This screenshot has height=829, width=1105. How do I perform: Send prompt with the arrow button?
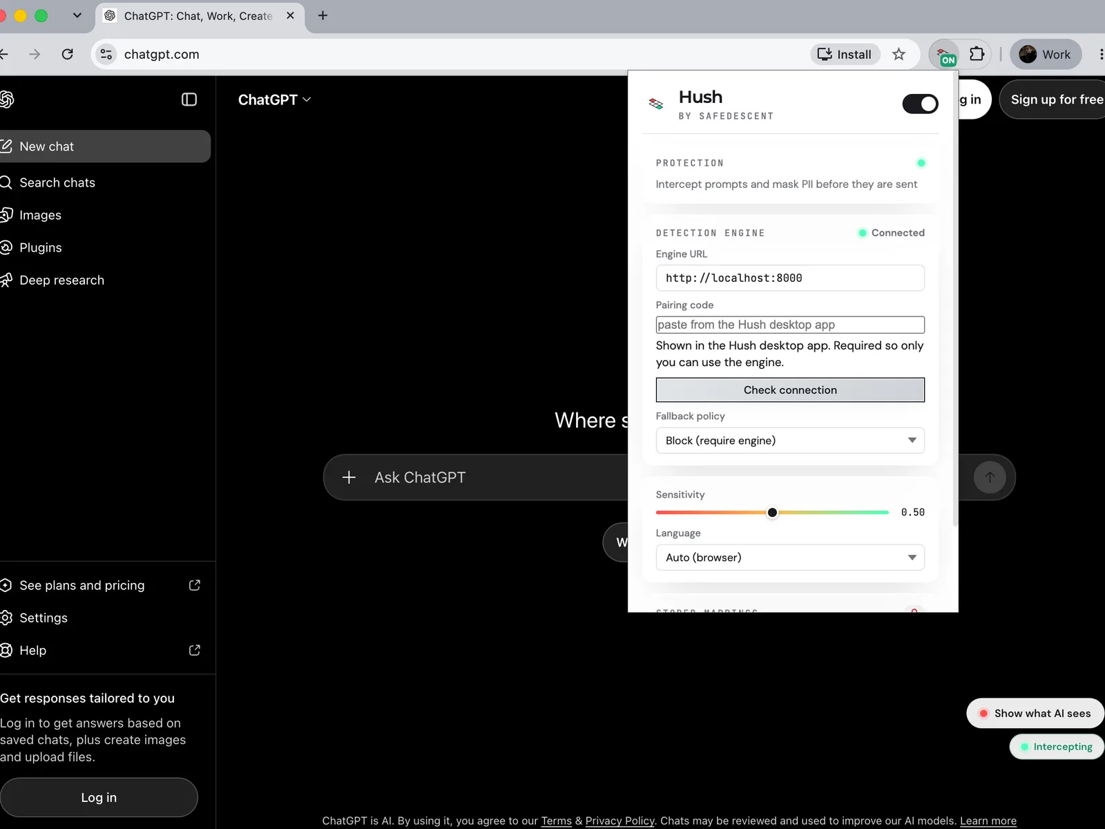point(990,477)
